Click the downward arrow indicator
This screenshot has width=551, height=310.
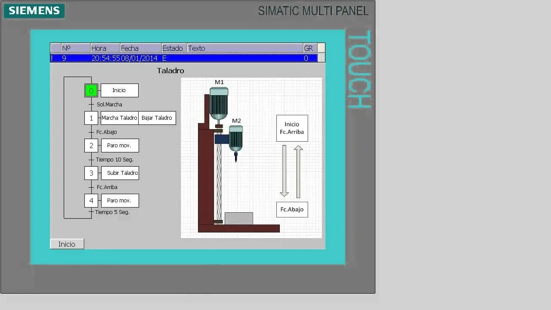click(x=284, y=171)
